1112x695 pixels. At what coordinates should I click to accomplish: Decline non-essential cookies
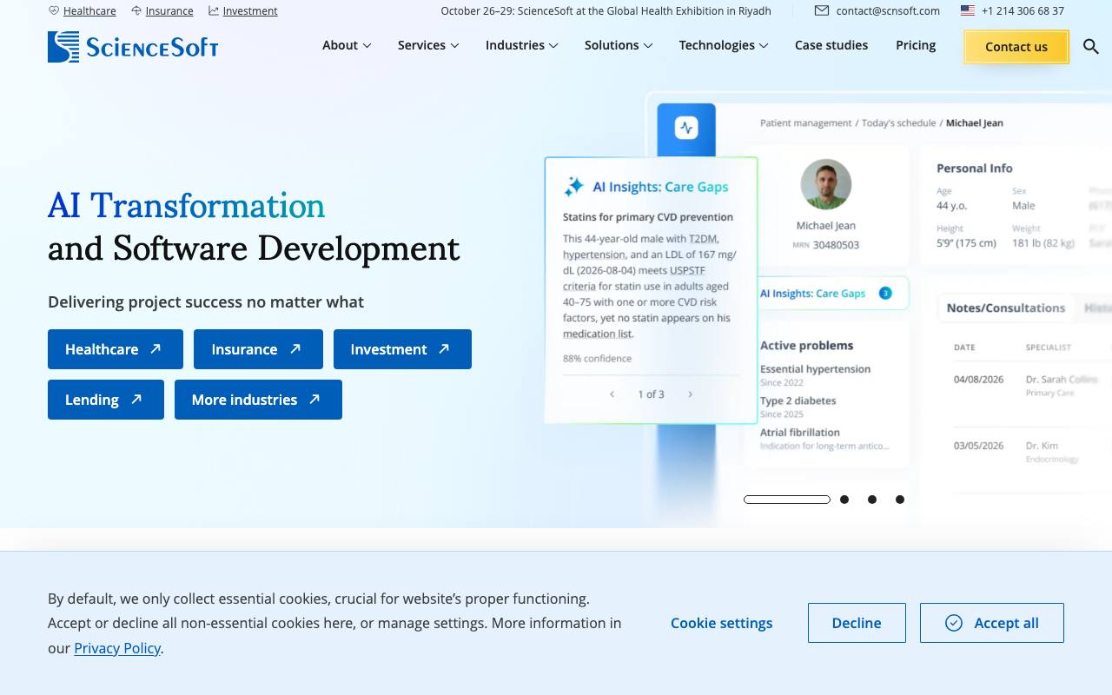[857, 623]
